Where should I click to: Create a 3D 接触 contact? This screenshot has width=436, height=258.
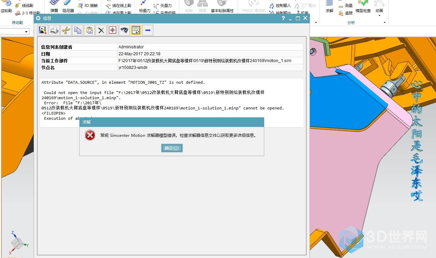tap(88, 5)
